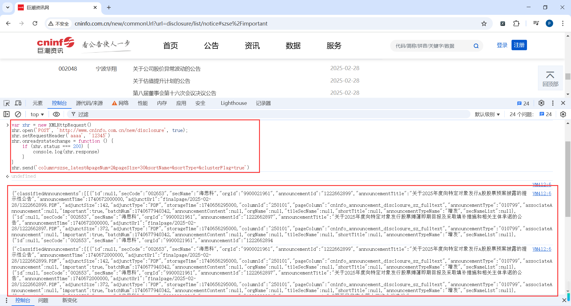571x306 pixels.
Task: Click the cninfo 巨潮资讯 logo
Action: (56, 45)
